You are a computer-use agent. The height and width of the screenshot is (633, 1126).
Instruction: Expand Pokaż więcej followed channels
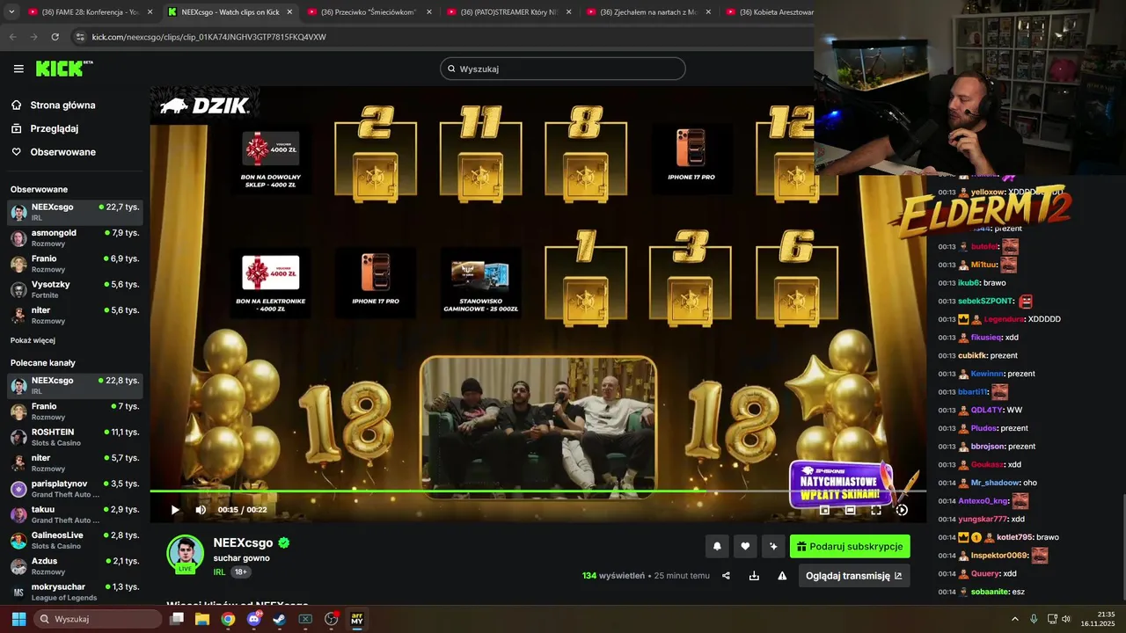(x=33, y=340)
